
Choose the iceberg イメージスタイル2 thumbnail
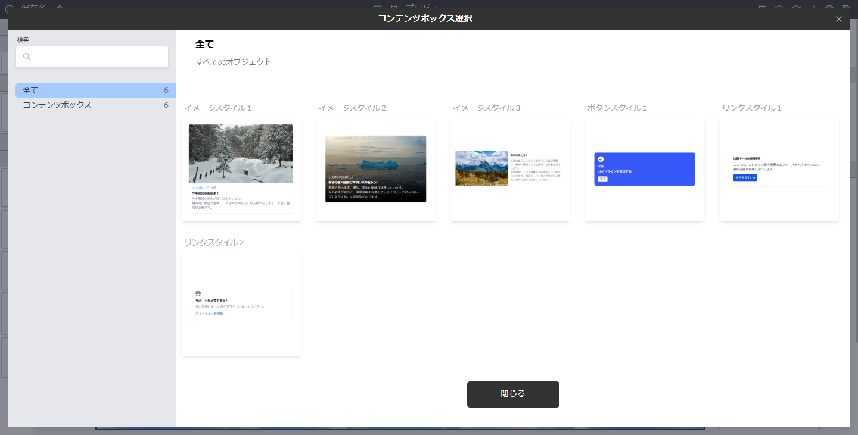coord(375,169)
